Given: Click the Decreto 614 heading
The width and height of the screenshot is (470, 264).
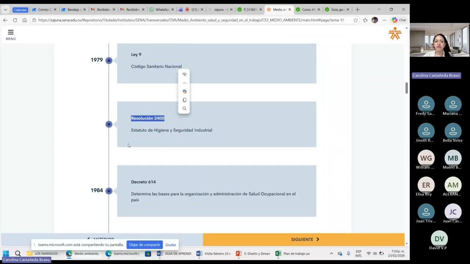Looking at the screenshot, I should 143,182.
